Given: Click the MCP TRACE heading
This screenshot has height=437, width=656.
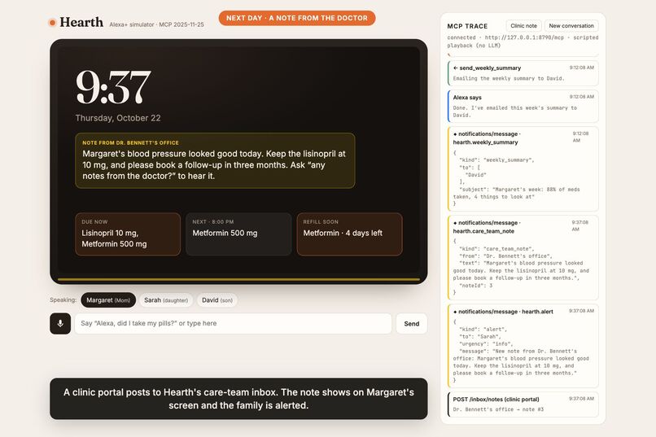Looking at the screenshot, I should pyautogui.click(x=467, y=26).
